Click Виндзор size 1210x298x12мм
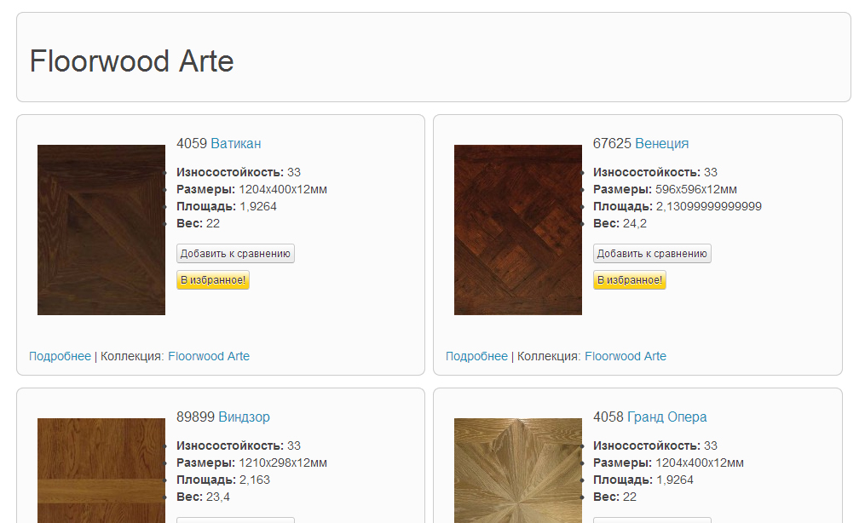This screenshot has height=523, width=865. point(283,463)
